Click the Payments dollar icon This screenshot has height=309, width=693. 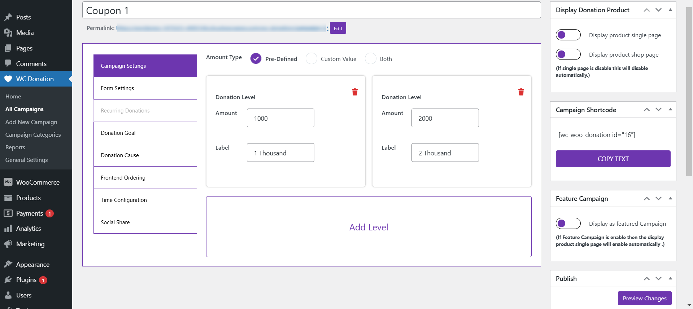[8, 213]
